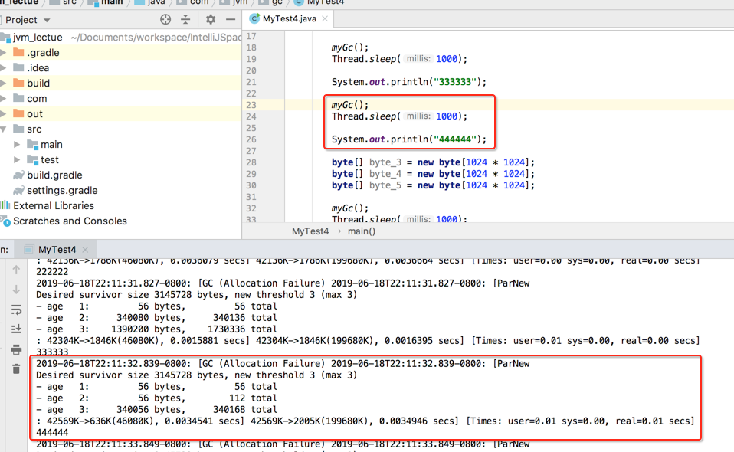Expand the test folder under src

point(17,159)
